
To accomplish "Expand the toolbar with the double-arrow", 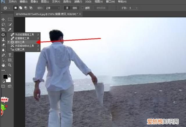I will pos(1,12).
